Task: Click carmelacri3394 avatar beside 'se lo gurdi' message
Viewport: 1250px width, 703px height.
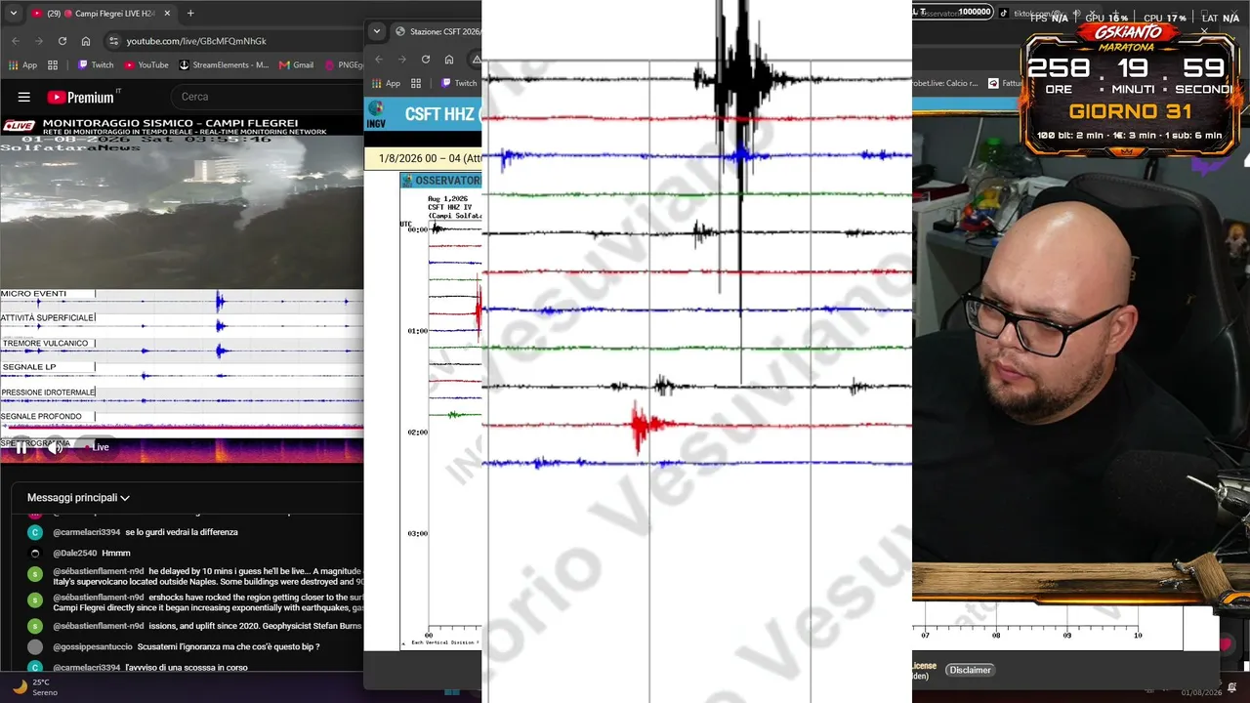Action: coord(35,532)
